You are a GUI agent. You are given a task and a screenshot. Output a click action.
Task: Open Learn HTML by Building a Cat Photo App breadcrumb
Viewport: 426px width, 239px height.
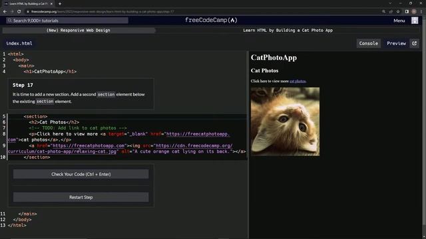pyautogui.click(x=288, y=31)
